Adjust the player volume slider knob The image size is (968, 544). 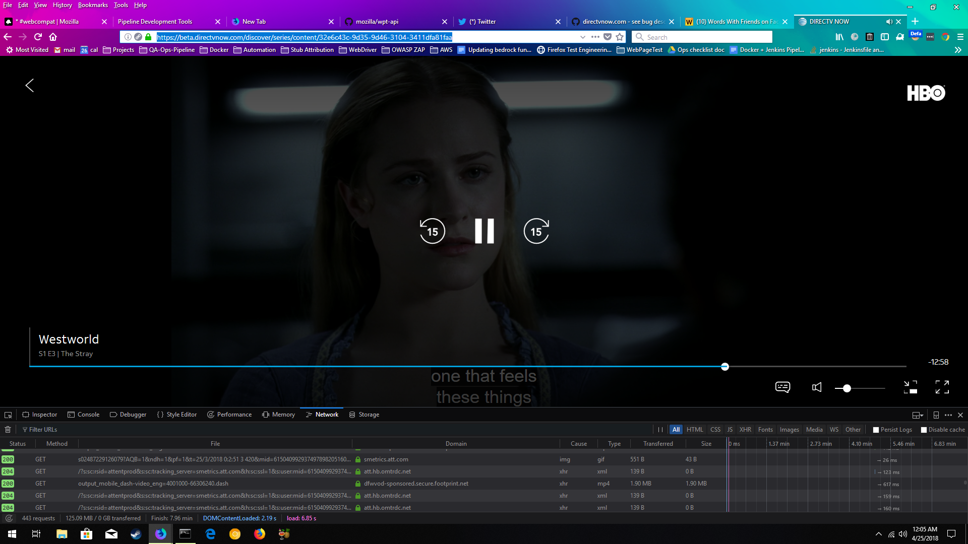(847, 388)
